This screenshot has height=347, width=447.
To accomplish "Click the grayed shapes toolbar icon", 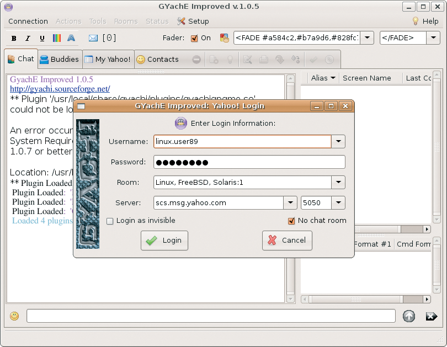I will pos(296,60).
